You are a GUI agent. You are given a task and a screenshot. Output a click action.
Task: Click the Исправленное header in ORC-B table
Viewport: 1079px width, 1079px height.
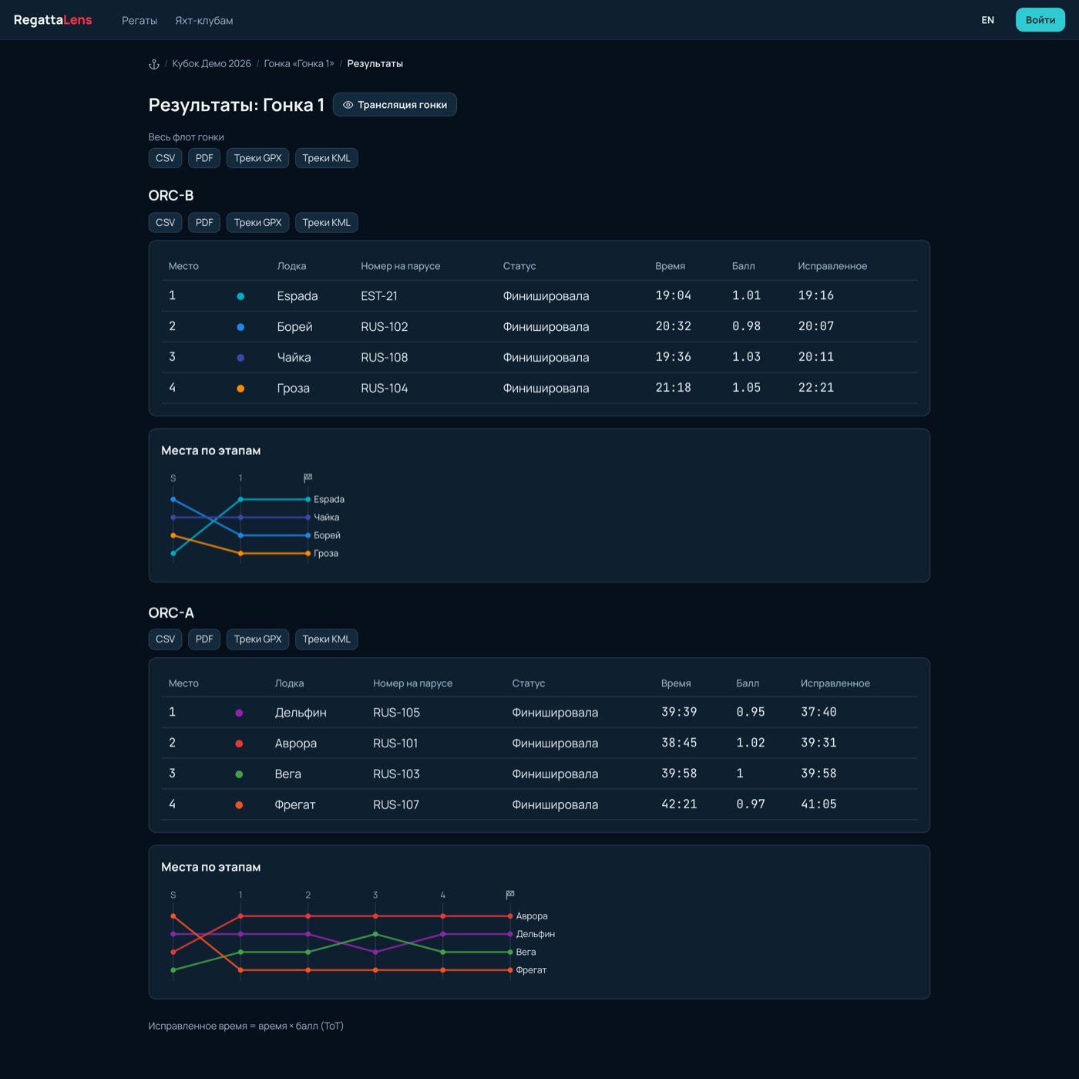[x=832, y=266]
